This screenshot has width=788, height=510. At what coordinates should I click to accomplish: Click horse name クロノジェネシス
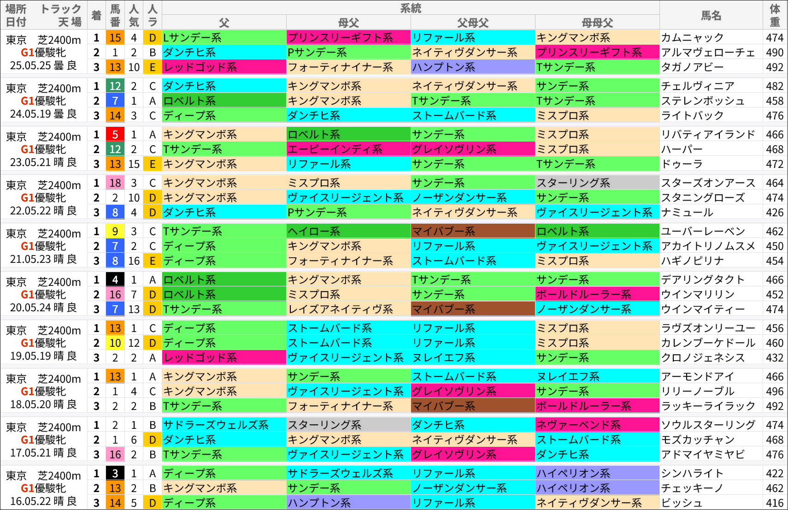click(703, 358)
